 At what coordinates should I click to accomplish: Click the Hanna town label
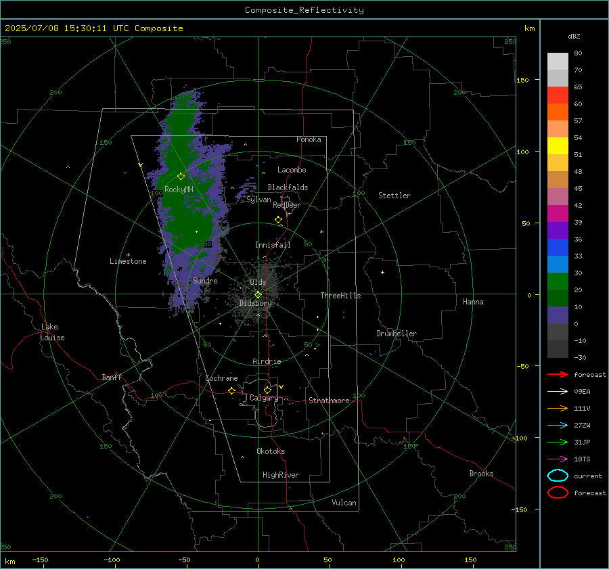[473, 302]
